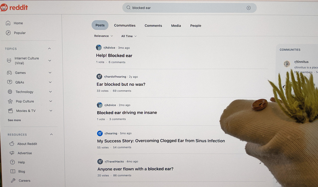Click the r/TravelHacks community avatar
Viewport: 318px width, 187px height.
[100, 162]
